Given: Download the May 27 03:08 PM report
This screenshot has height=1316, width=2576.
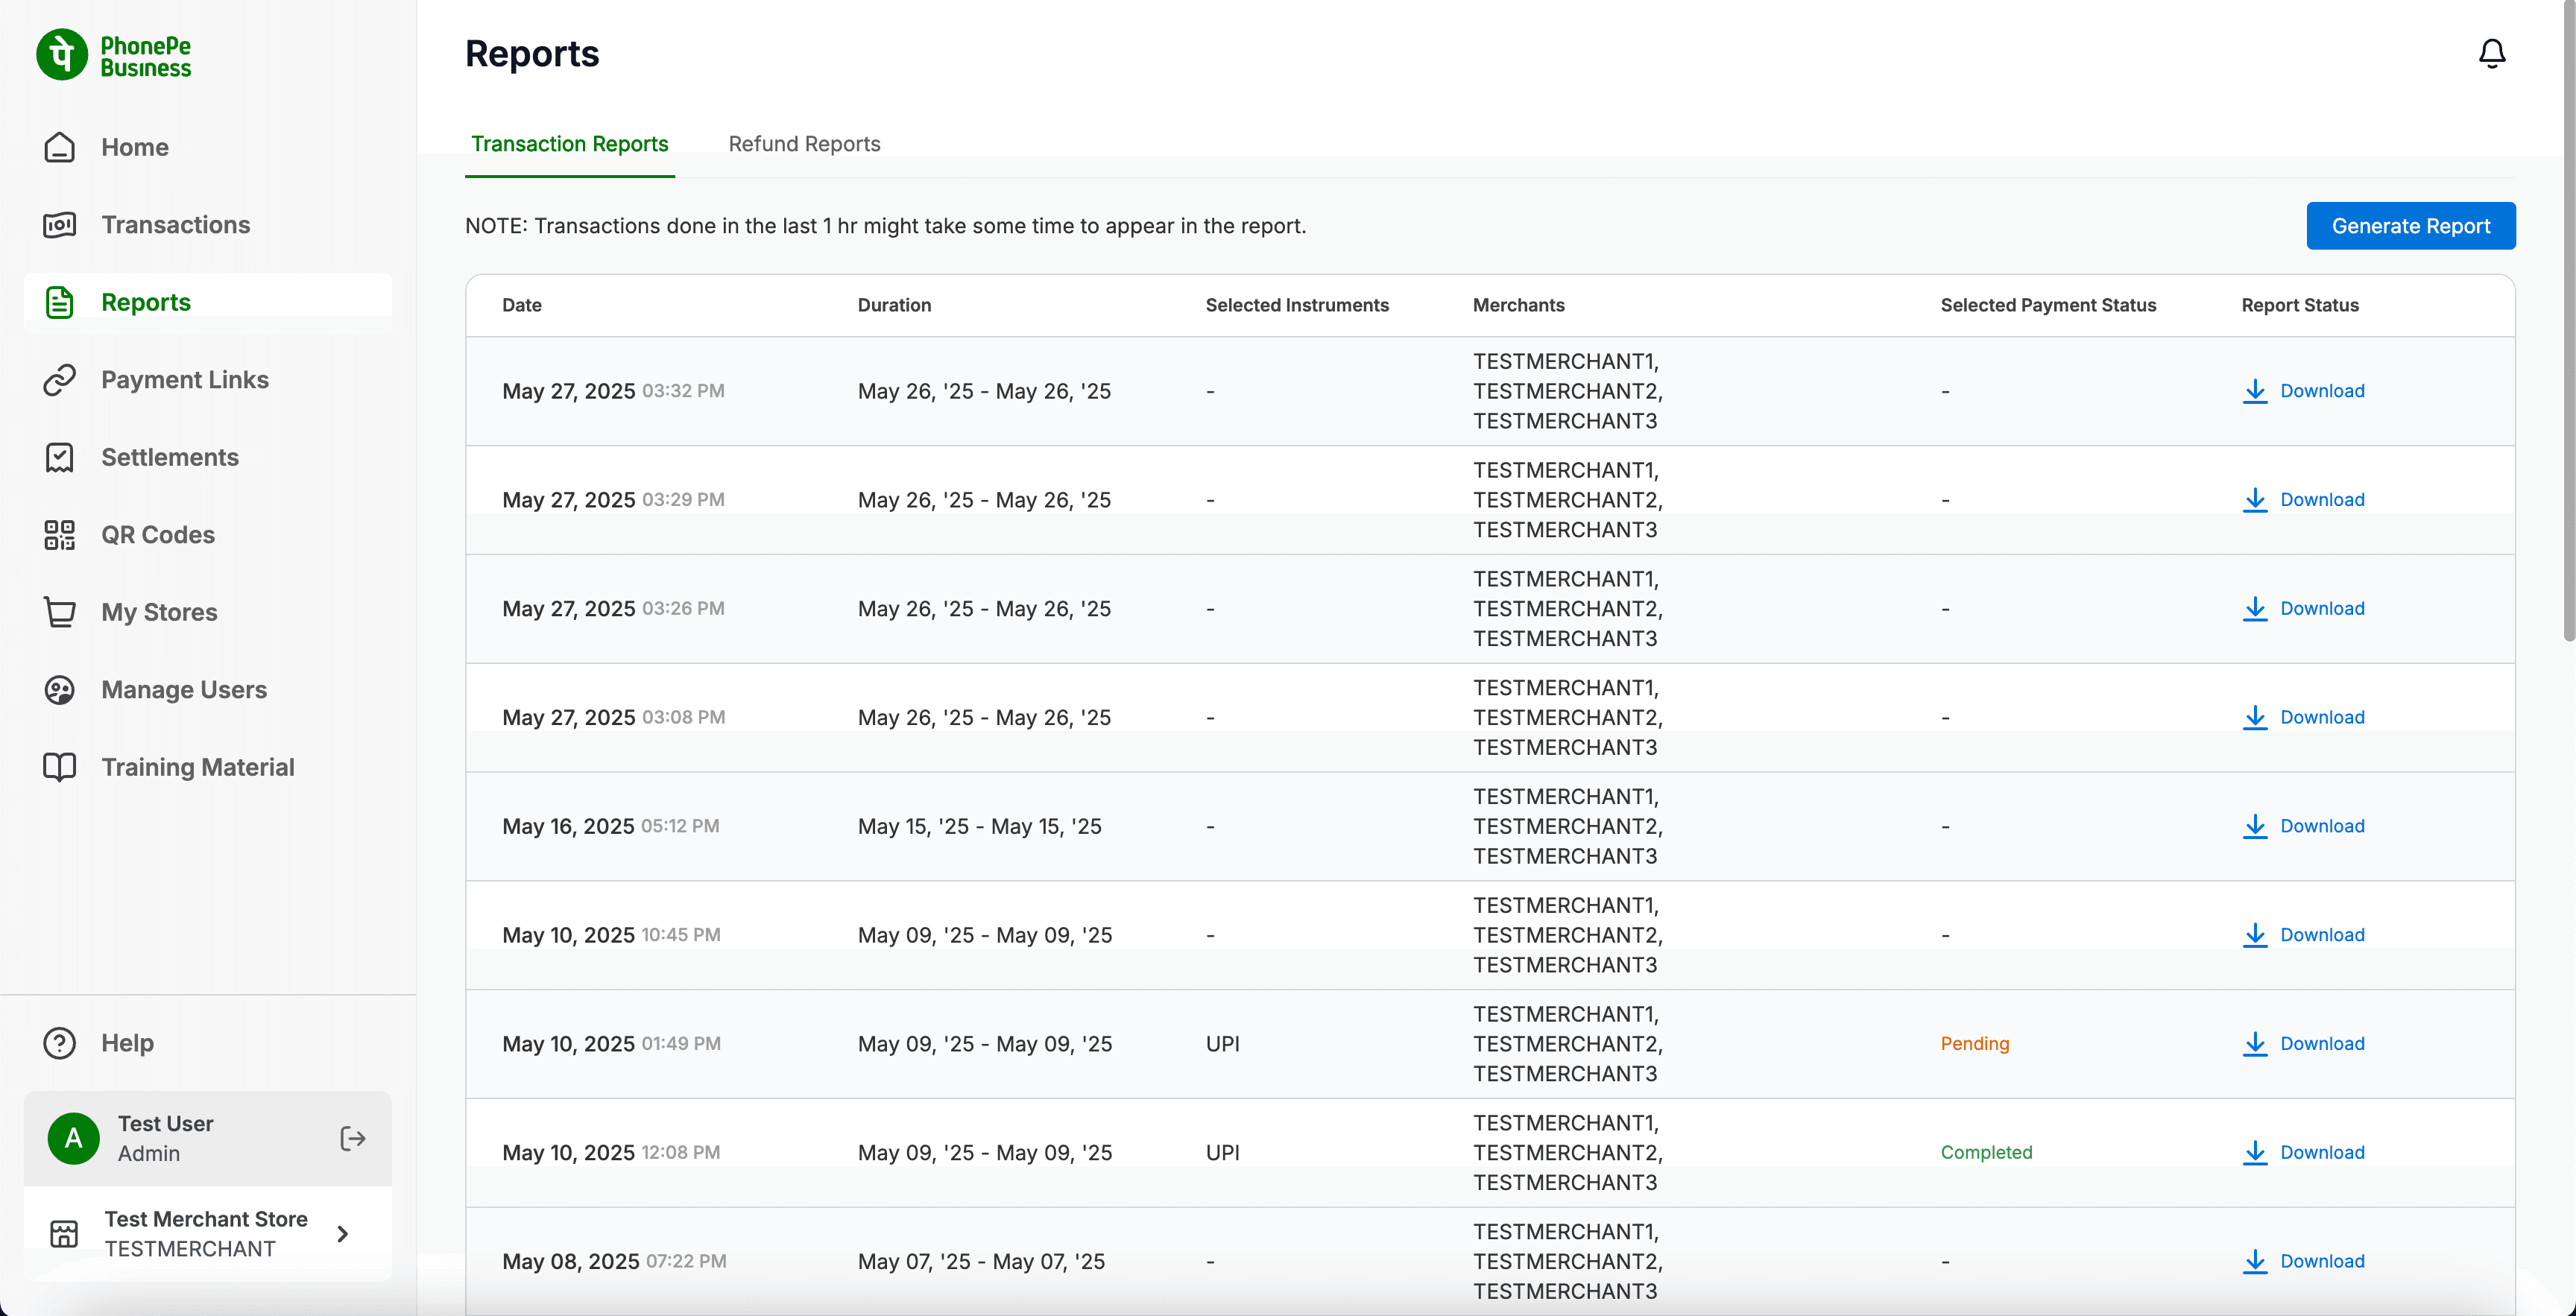Looking at the screenshot, I should (x=2303, y=718).
